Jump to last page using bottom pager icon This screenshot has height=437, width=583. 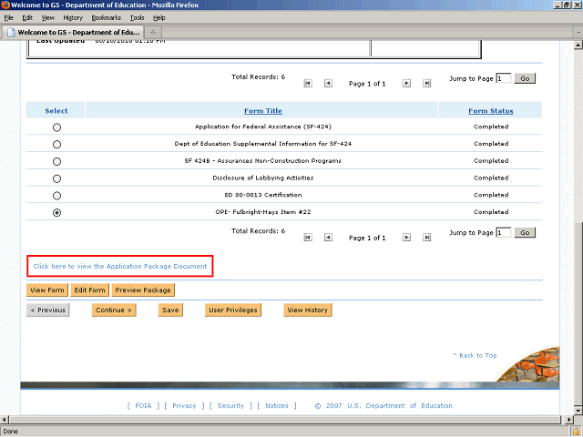[x=427, y=237]
